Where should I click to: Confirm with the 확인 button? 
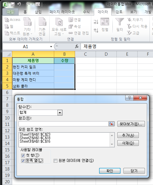point(110,171)
